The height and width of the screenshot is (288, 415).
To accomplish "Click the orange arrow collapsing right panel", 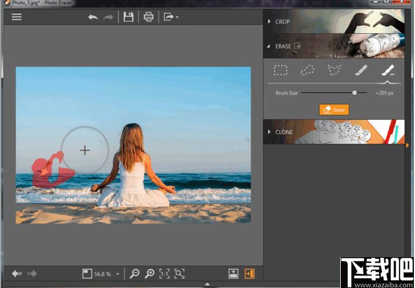I will [x=408, y=145].
